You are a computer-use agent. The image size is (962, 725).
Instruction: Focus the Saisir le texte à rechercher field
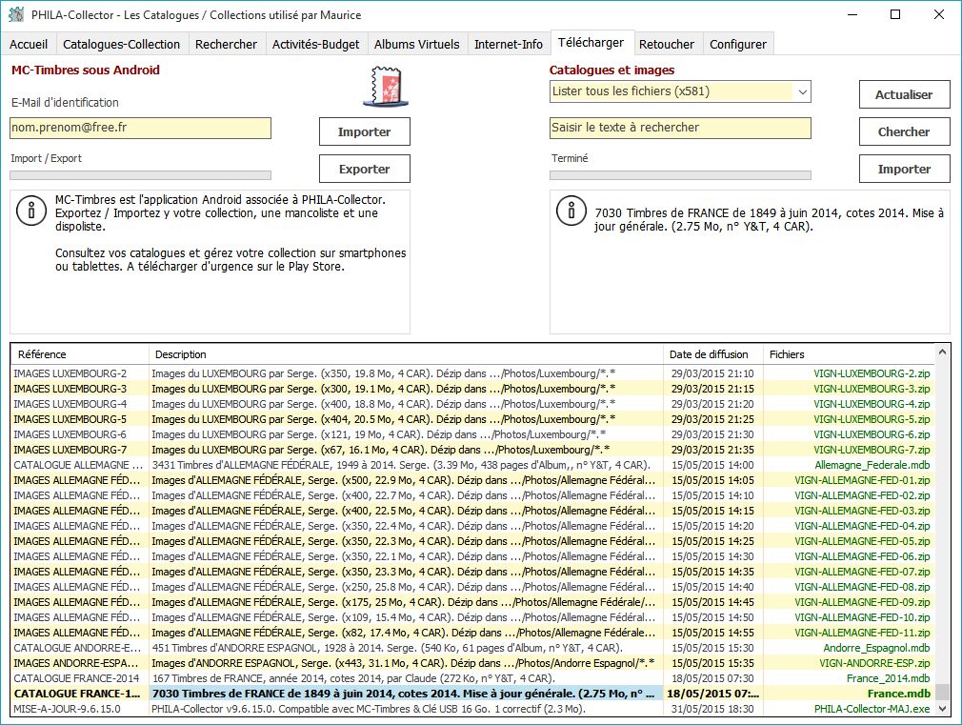click(680, 128)
